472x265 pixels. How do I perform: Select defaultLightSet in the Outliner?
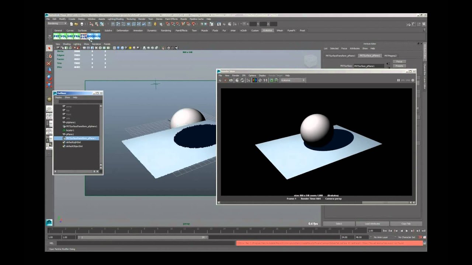click(x=73, y=142)
